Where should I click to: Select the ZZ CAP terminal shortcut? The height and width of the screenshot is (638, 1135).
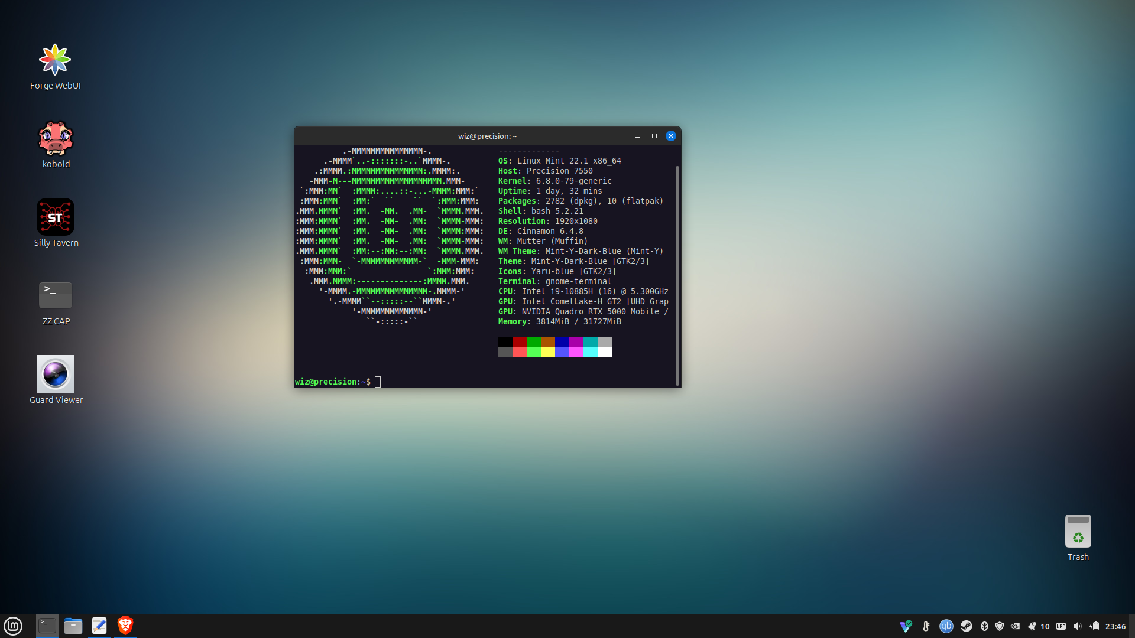tap(56, 302)
